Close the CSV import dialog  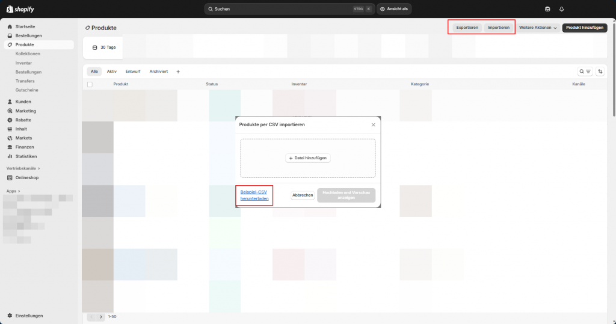coord(373,125)
